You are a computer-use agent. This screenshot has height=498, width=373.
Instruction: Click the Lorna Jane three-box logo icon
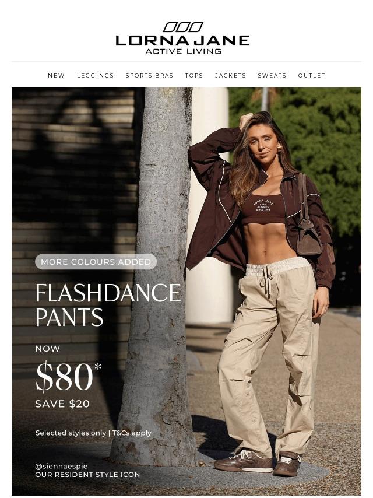click(x=183, y=27)
